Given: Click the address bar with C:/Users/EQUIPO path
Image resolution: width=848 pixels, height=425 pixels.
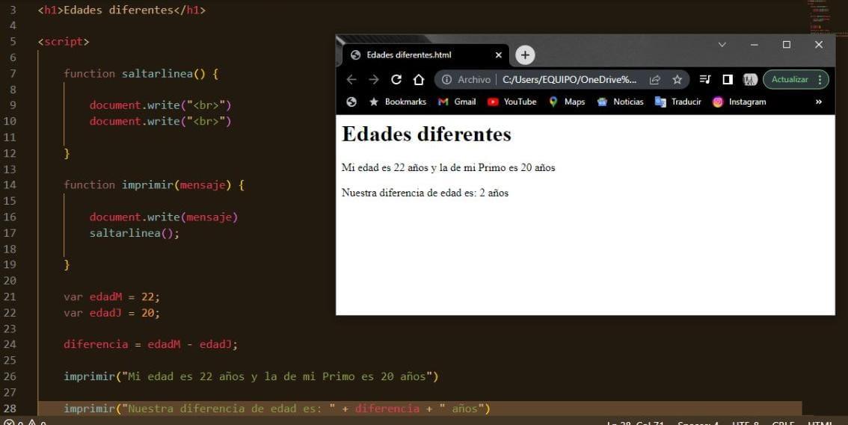Looking at the screenshot, I should point(570,79).
